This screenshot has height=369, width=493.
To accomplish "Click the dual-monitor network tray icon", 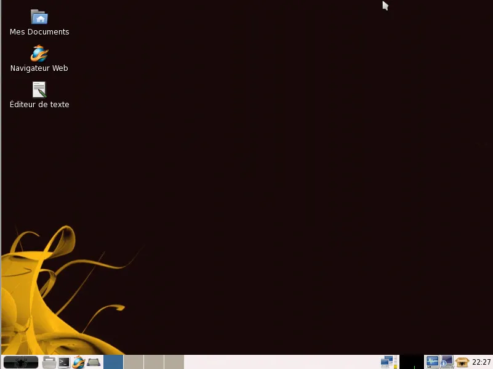I will [387, 362].
